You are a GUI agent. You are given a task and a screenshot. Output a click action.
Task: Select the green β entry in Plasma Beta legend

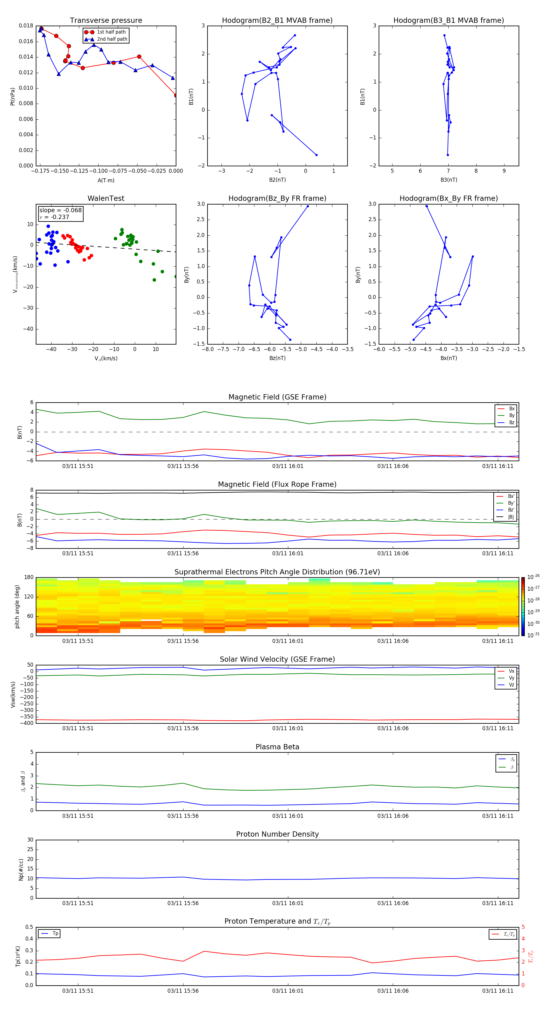coord(506,767)
